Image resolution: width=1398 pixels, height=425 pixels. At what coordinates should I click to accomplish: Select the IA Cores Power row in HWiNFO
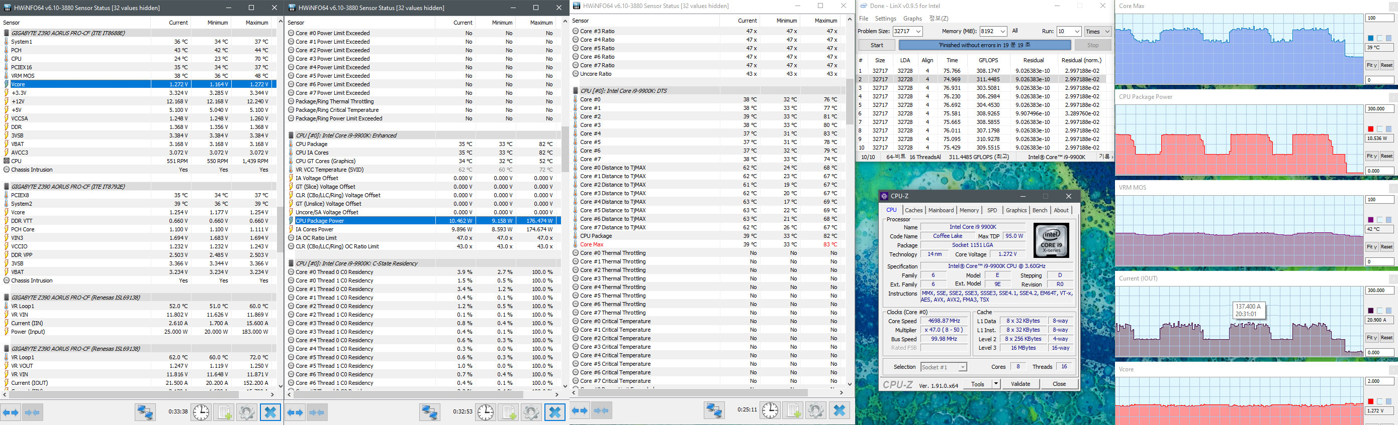pyautogui.click(x=423, y=229)
